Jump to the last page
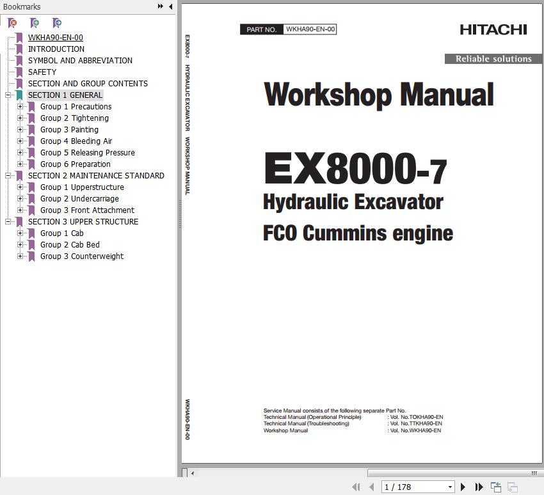The image size is (544, 495). (x=479, y=487)
